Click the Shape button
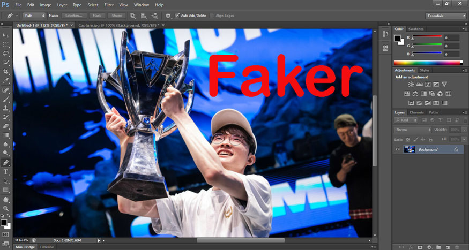This screenshot has height=250, width=469. coord(117,16)
